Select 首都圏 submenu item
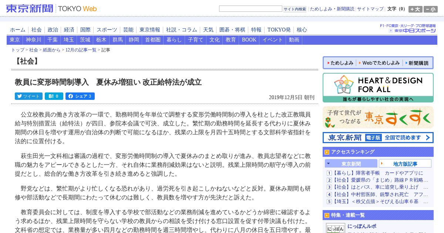The width and height of the screenshot is (444, 233). tap(153, 40)
